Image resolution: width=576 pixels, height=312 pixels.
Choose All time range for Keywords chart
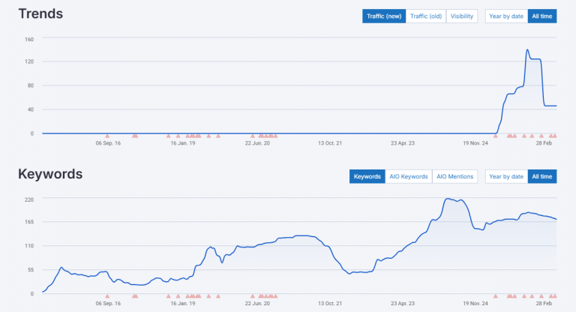(542, 176)
